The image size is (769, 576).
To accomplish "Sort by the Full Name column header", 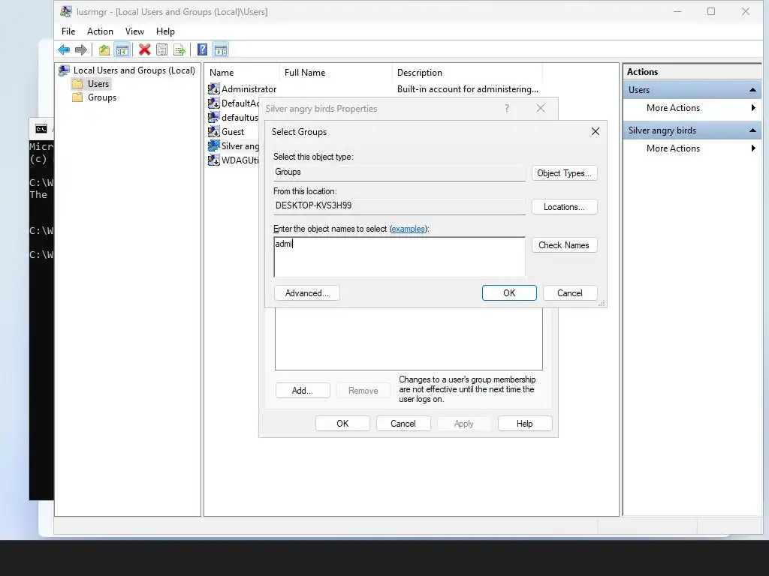I will coord(336,73).
